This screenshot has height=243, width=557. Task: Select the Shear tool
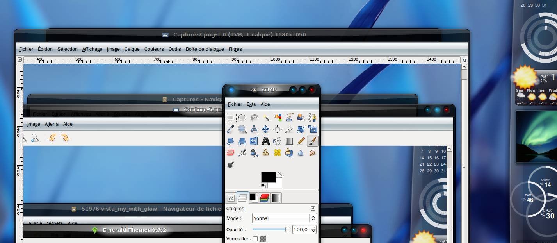pos(231,141)
